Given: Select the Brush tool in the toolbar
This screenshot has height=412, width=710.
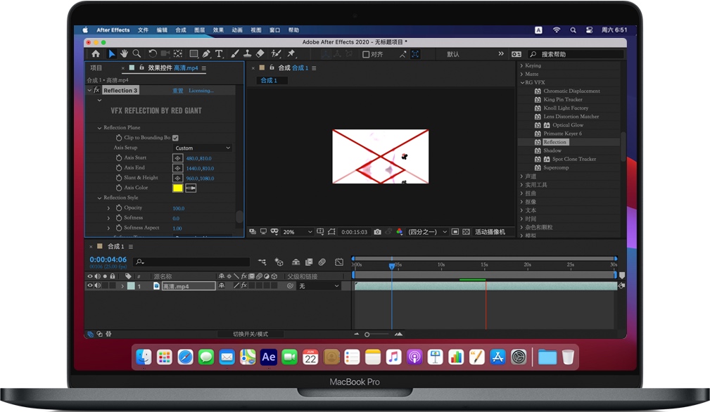Looking at the screenshot, I should [x=234, y=53].
